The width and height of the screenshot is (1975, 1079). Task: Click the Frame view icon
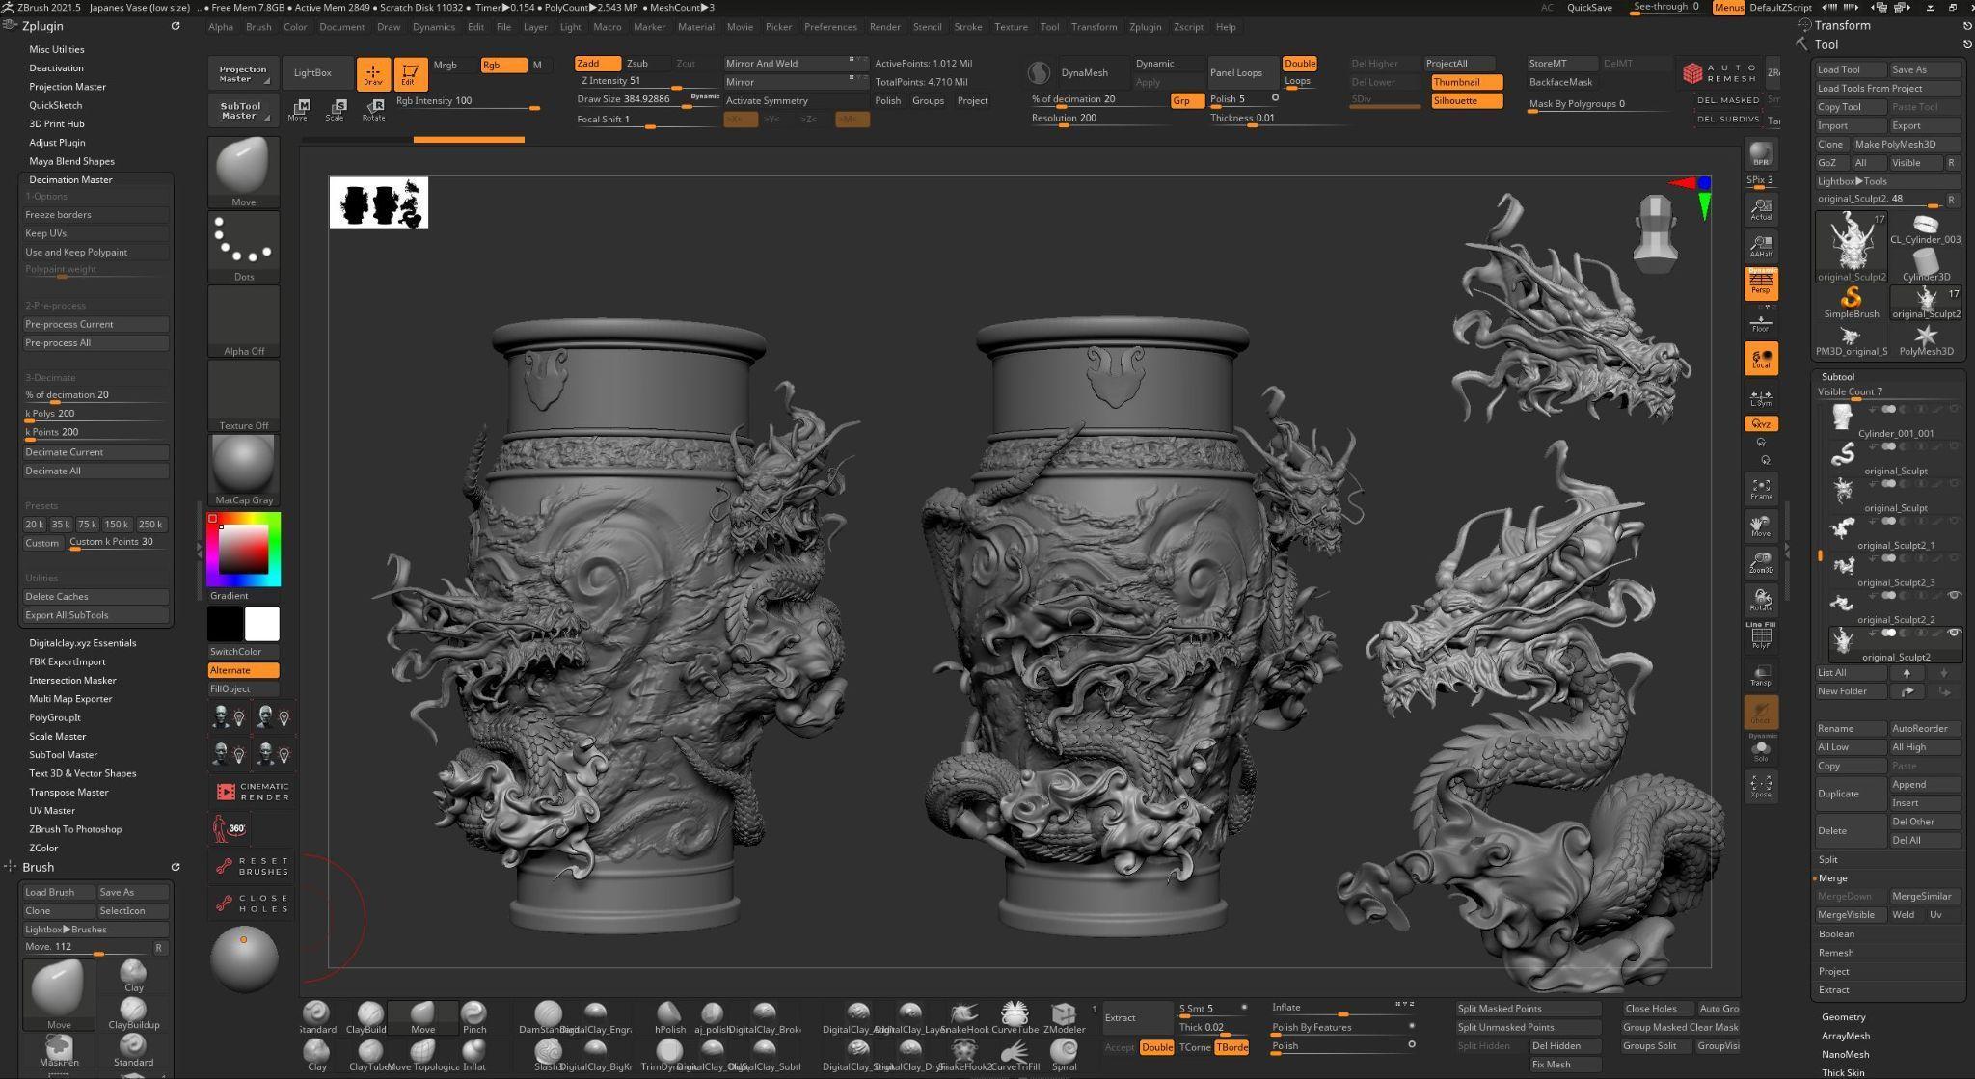coord(1761,489)
